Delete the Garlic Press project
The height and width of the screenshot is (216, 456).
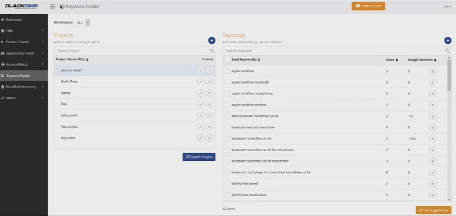pyautogui.click(x=210, y=82)
